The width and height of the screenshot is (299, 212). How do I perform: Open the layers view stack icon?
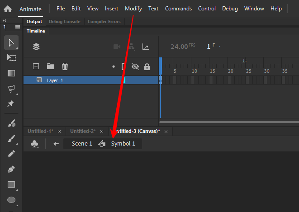36,47
